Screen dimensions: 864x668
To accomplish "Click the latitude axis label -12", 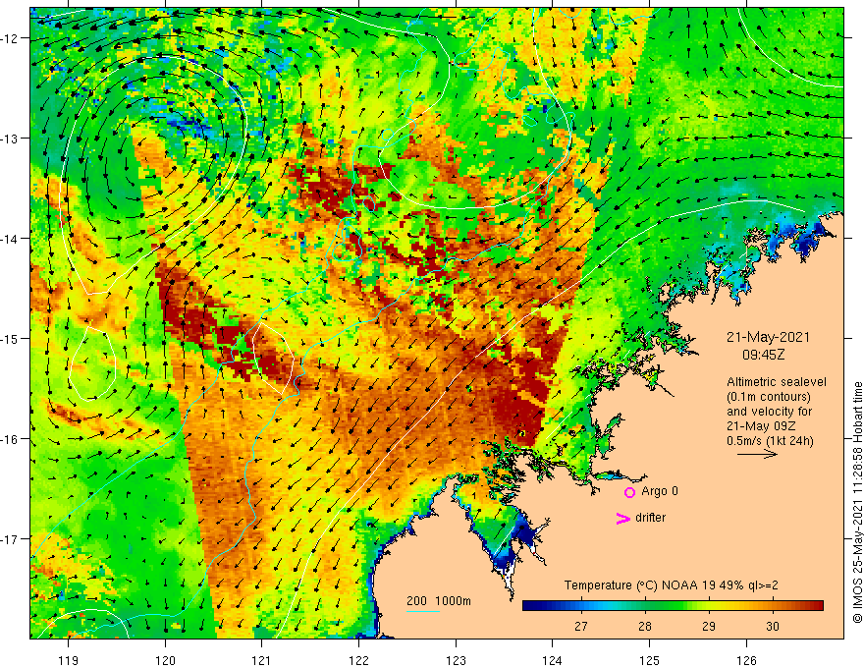I will (x=10, y=38).
